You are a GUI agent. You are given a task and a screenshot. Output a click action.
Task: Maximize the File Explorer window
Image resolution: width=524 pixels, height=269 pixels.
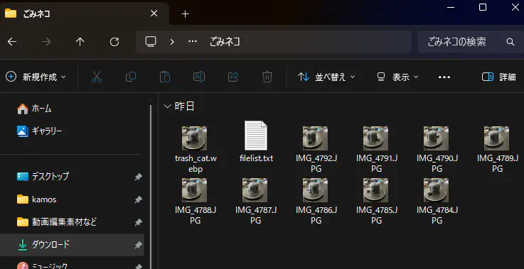[483, 7]
